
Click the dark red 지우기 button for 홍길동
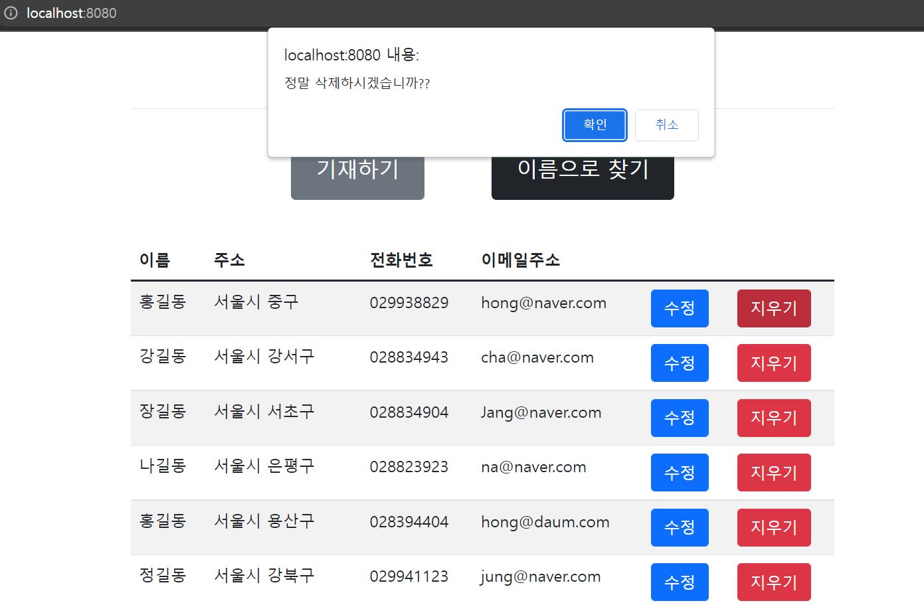[773, 308]
